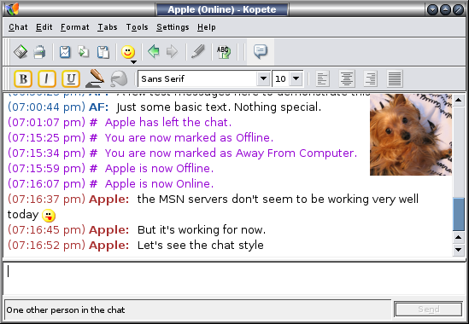Open the Help menu
Viewport: 469px width, 324px height.
coord(207,27)
